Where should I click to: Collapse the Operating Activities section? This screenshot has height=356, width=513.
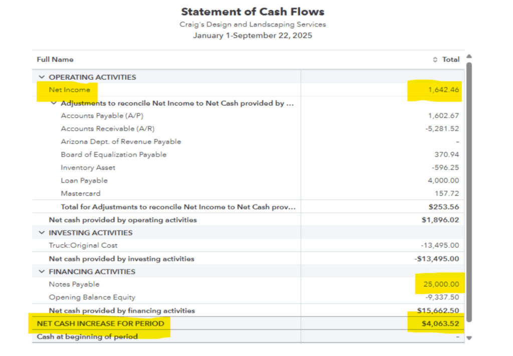(42, 77)
